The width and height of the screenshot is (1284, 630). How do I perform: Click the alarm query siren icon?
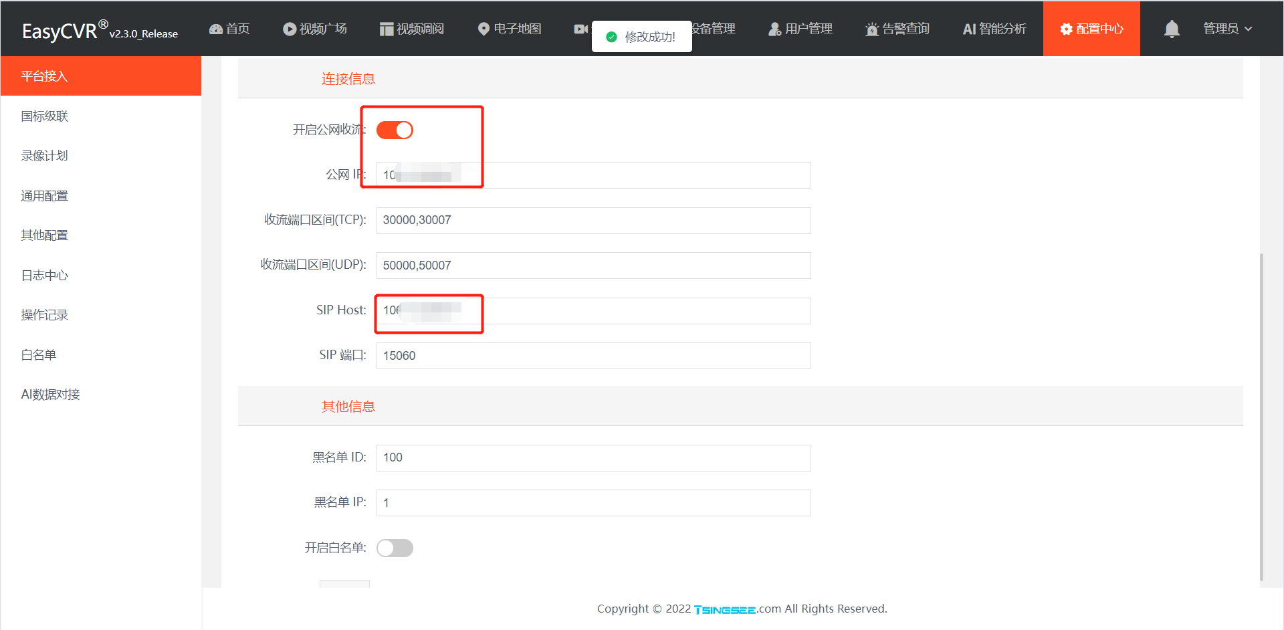[871, 29]
